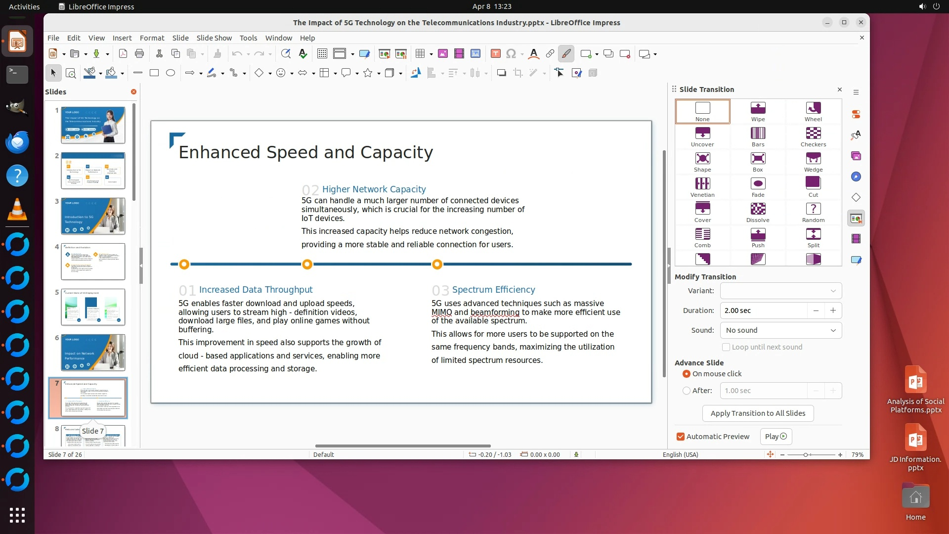Open the Sound dropdown list
Screen dimensions: 949x534
coord(781,330)
